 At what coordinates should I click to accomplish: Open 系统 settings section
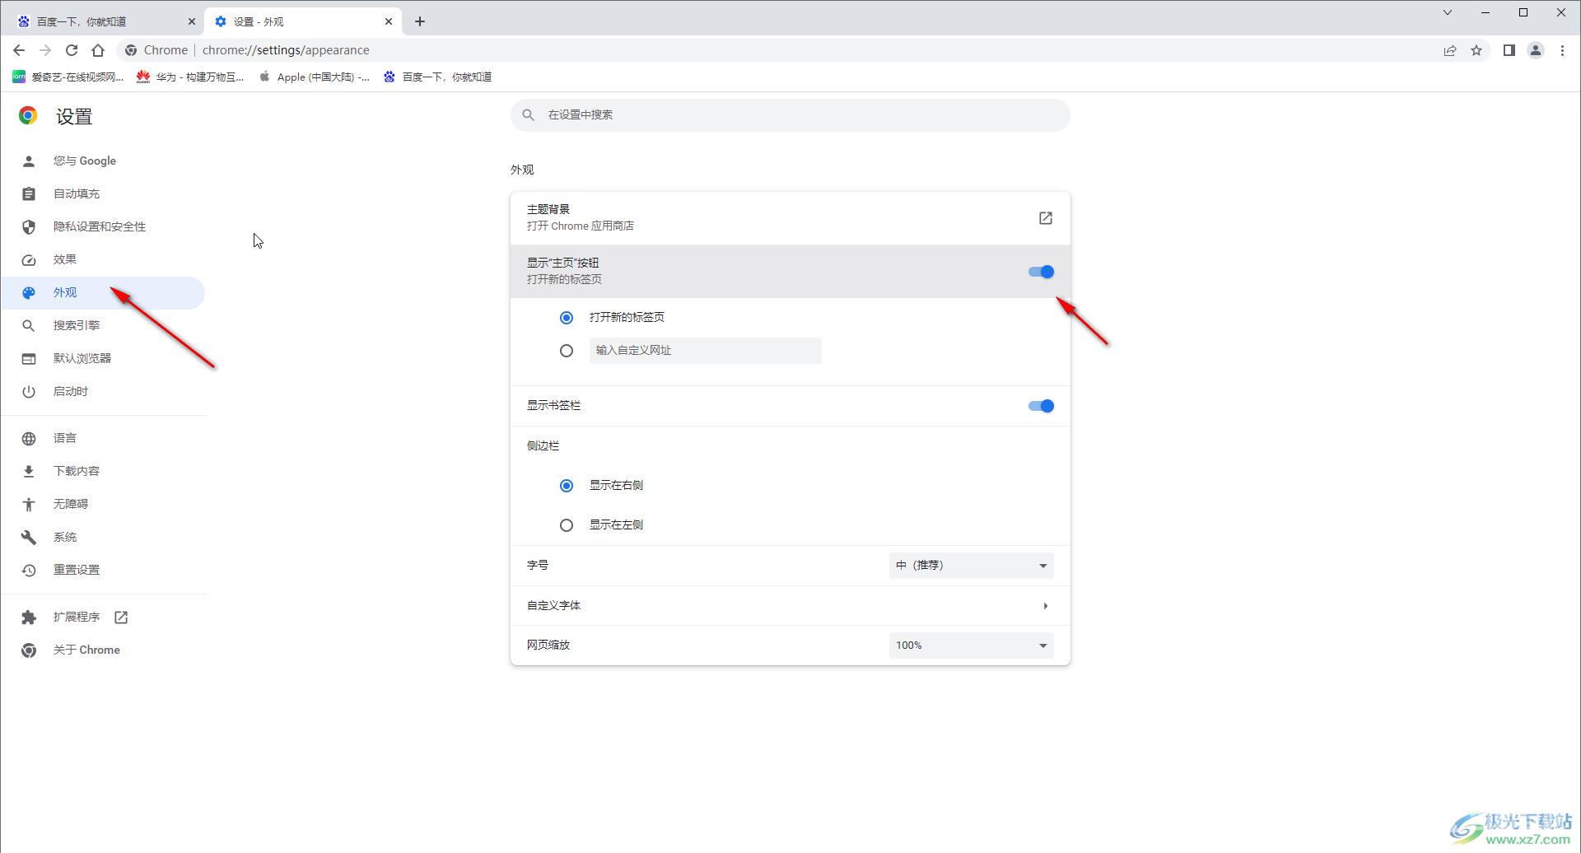[x=103, y=537]
